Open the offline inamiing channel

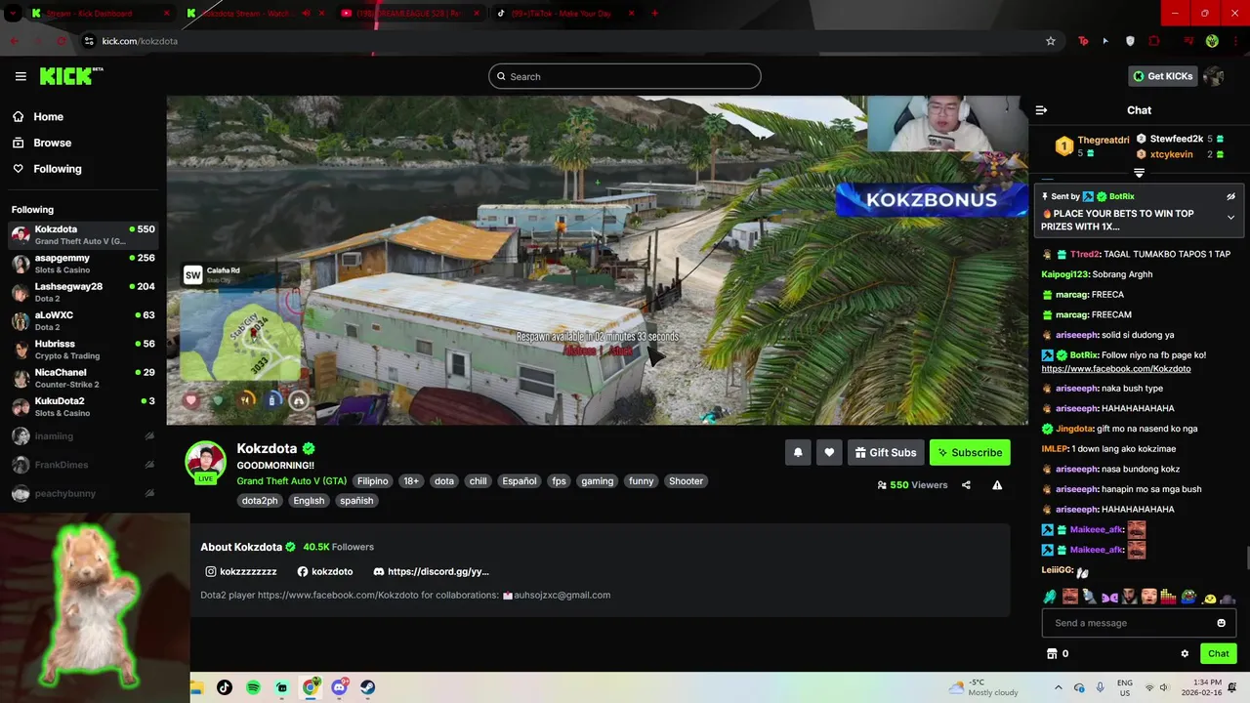pyautogui.click(x=83, y=436)
